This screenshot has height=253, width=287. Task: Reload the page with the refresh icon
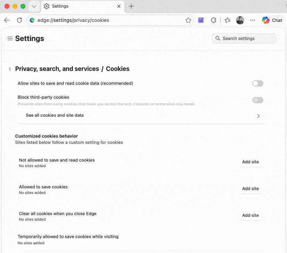click(x=19, y=20)
